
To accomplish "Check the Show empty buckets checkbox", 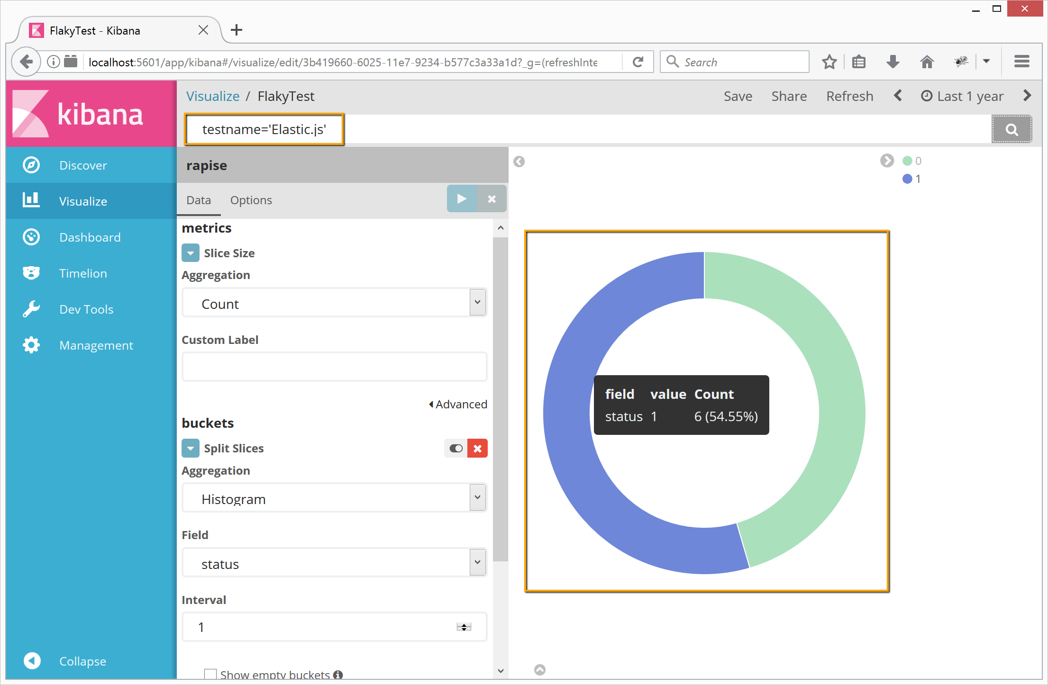I will tap(210, 674).
